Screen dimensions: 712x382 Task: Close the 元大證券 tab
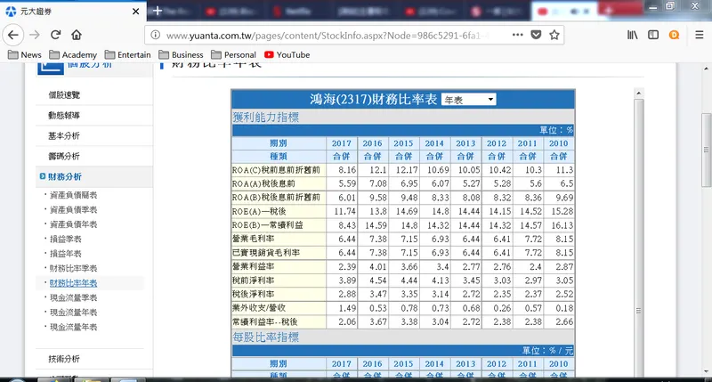pyautogui.click(x=135, y=12)
